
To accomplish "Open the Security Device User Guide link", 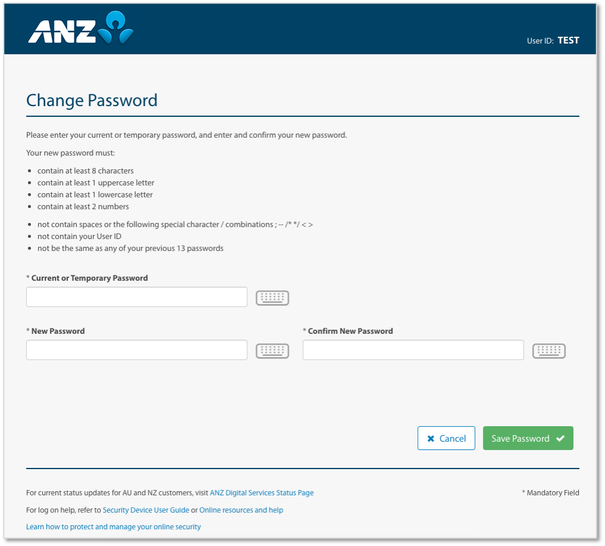I will 148,510.
